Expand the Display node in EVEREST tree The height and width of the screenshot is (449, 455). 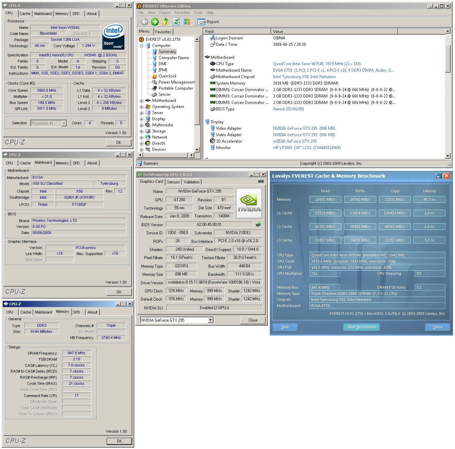(142, 119)
